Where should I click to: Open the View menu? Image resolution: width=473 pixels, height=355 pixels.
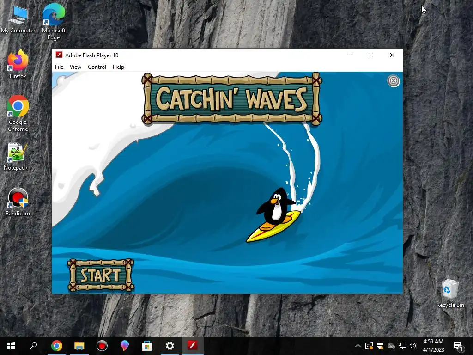click(75, 67)
